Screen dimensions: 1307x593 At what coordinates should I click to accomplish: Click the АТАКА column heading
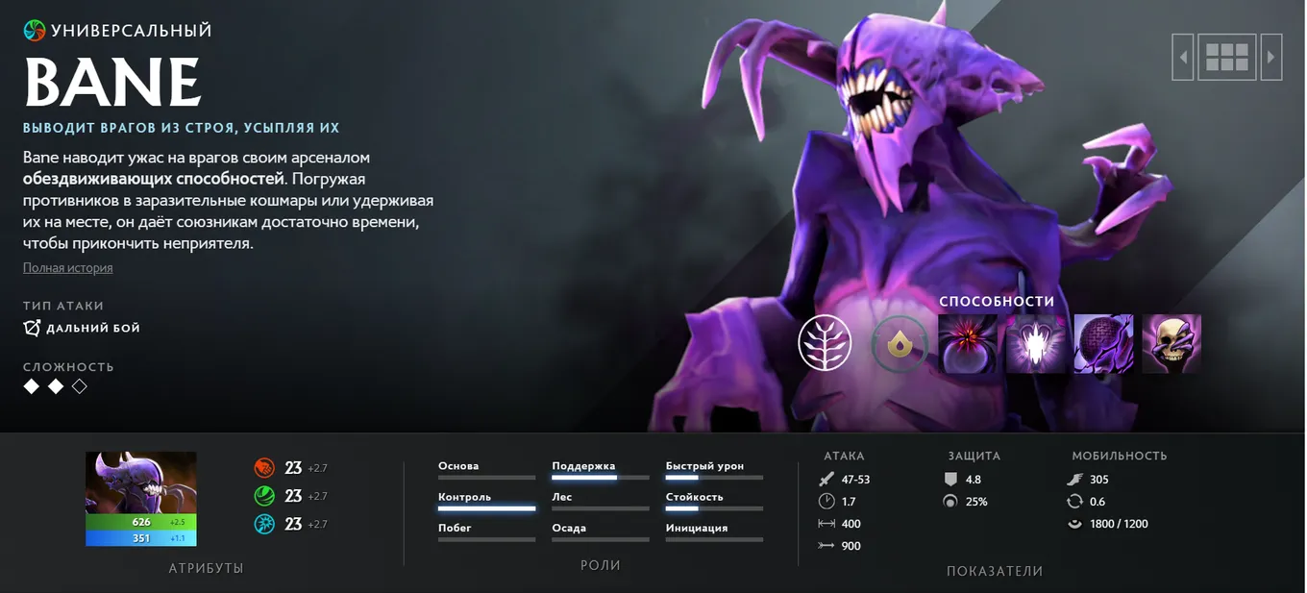pyautogui.click(x=844, y=456)
